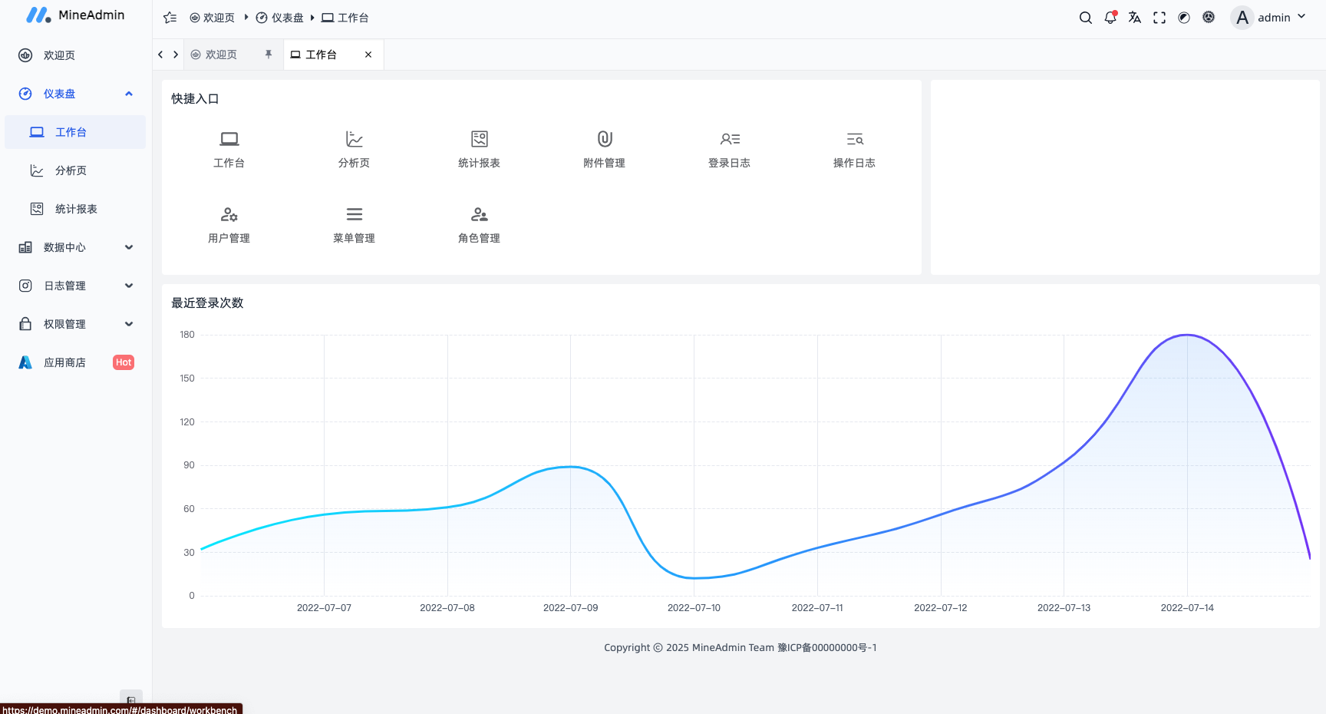Toggle fullscreen mode in the header

[1159, 17]
